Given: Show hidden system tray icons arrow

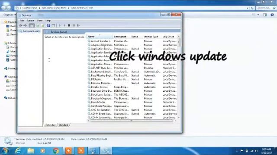Looking at the screenshot, I should click(x=237, y=151).
